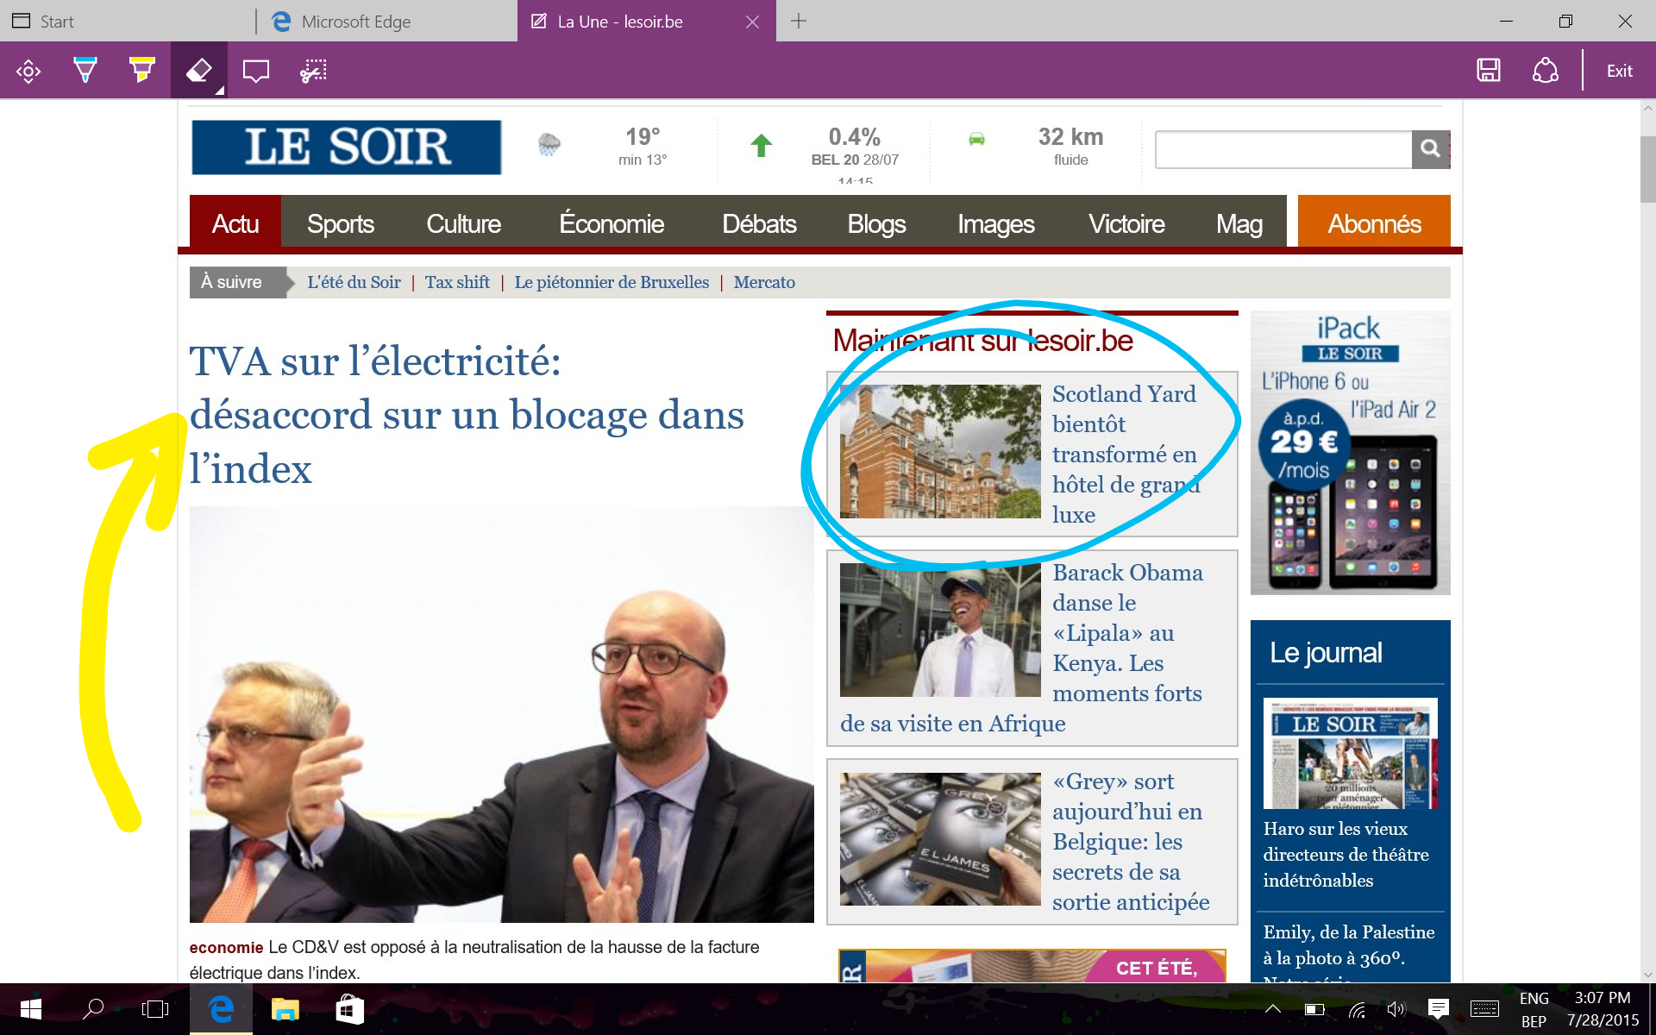Open the Windows Store taskbar icon
This screenshot has width=1656, height=1035.
(x=349, y=1008)
